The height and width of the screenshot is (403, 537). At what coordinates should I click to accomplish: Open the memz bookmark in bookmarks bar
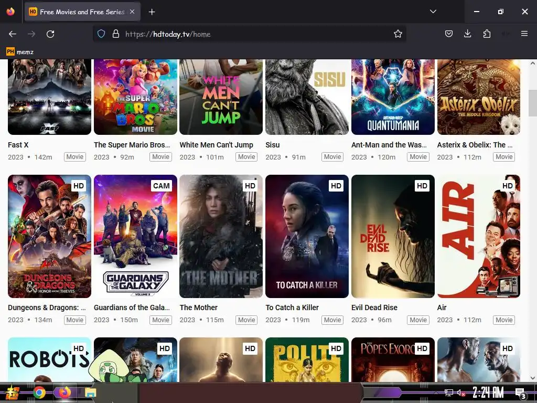coord(20,52)
